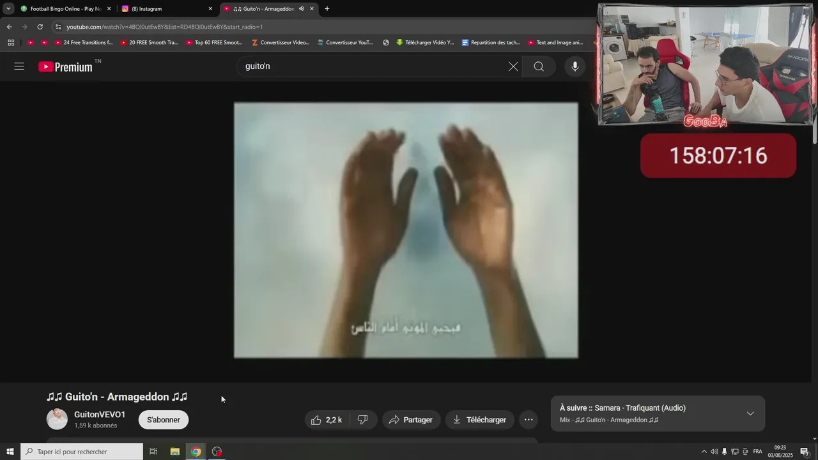
Task: Click the youtube.com URL in address bar
Action: (x=165, y=27)
